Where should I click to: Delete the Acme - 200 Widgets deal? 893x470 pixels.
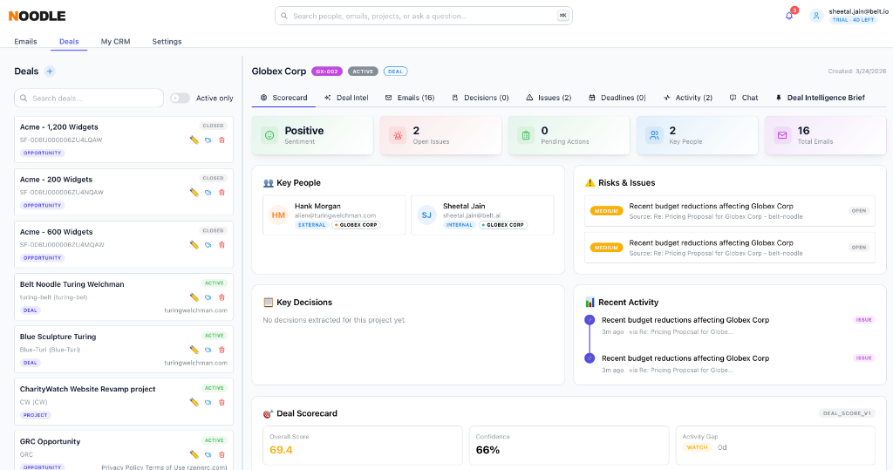(x=222, y=193)
